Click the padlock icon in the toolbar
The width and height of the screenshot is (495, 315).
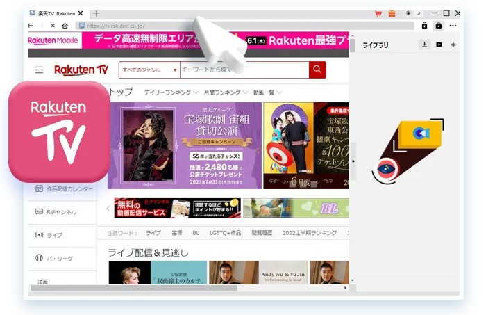tap(425, 26)
